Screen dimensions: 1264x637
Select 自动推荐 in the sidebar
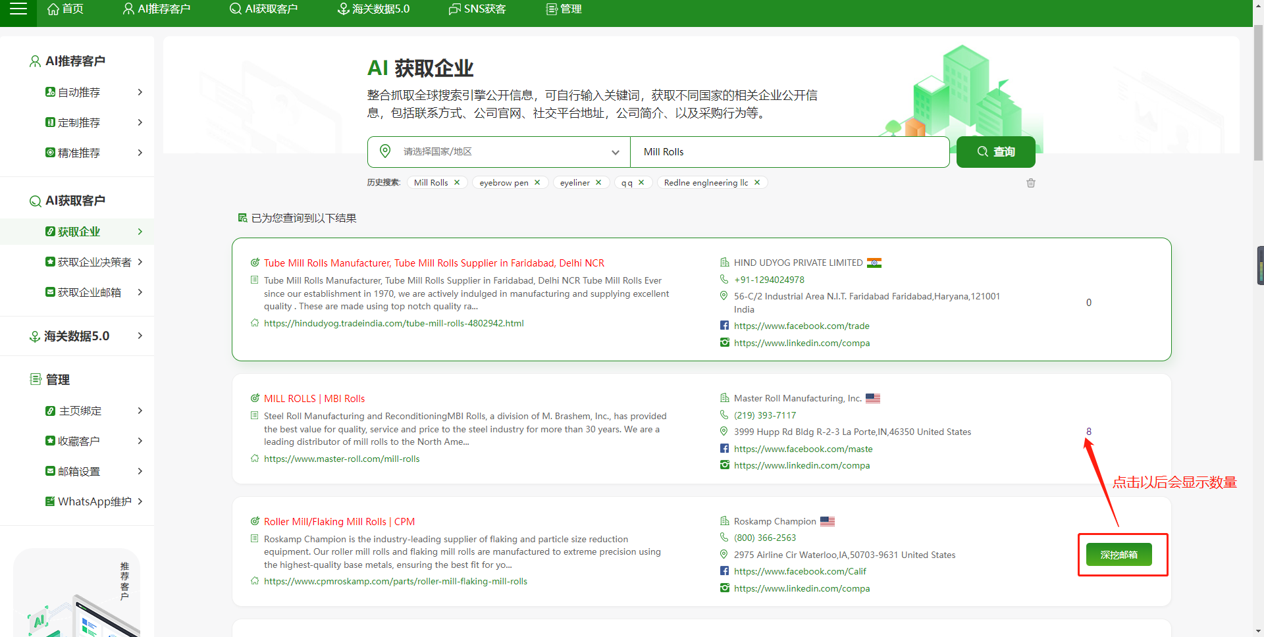79,92
